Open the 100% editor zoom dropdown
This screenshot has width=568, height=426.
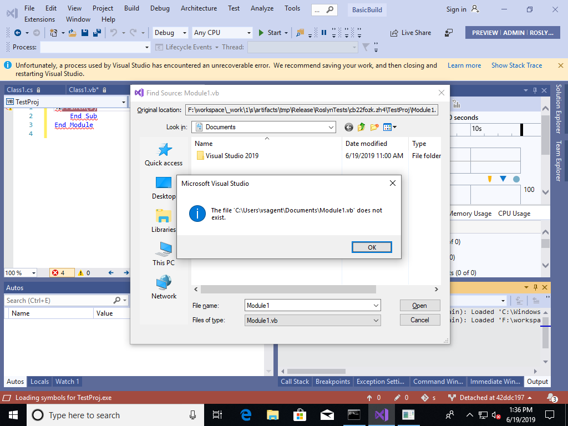[x=20, y=272]
